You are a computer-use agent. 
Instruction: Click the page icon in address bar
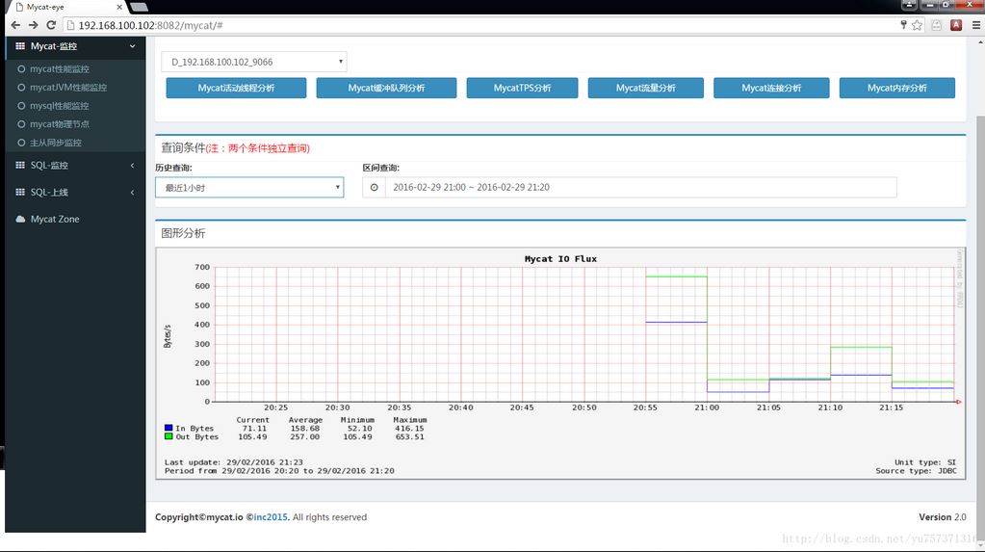click(71, 25)
